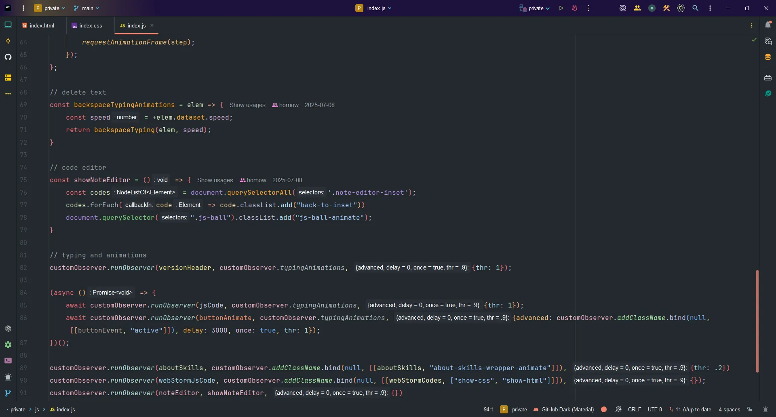Open the Terminal tool window
The image size is (776, 417).
click(8, 361)
